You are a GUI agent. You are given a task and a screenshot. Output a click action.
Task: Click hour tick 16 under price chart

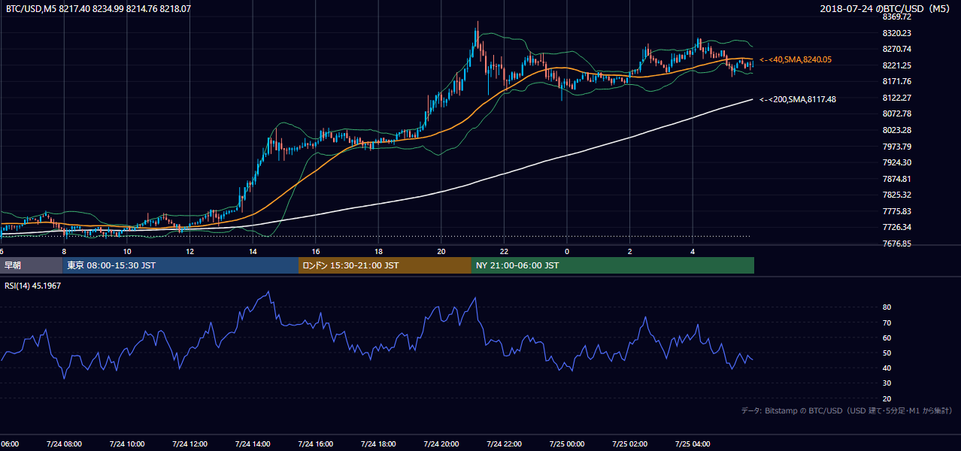pyautogui.click(x=315, y=251)
